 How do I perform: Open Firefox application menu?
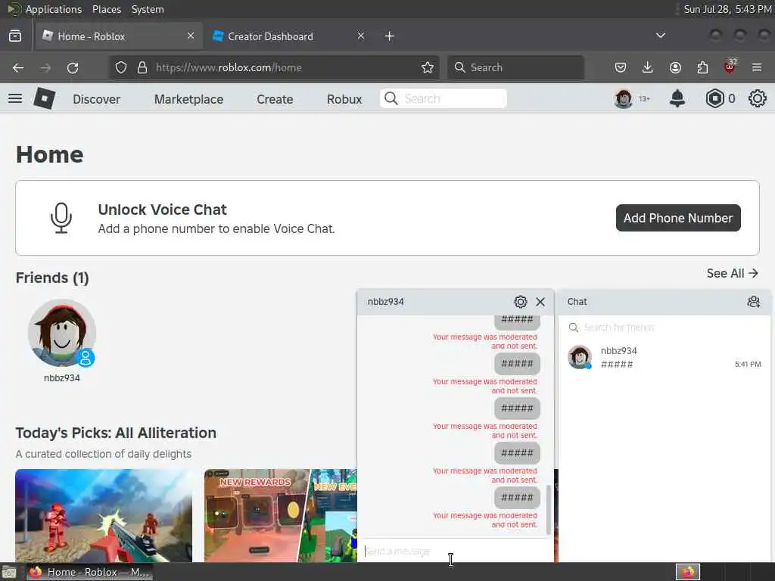757,67
